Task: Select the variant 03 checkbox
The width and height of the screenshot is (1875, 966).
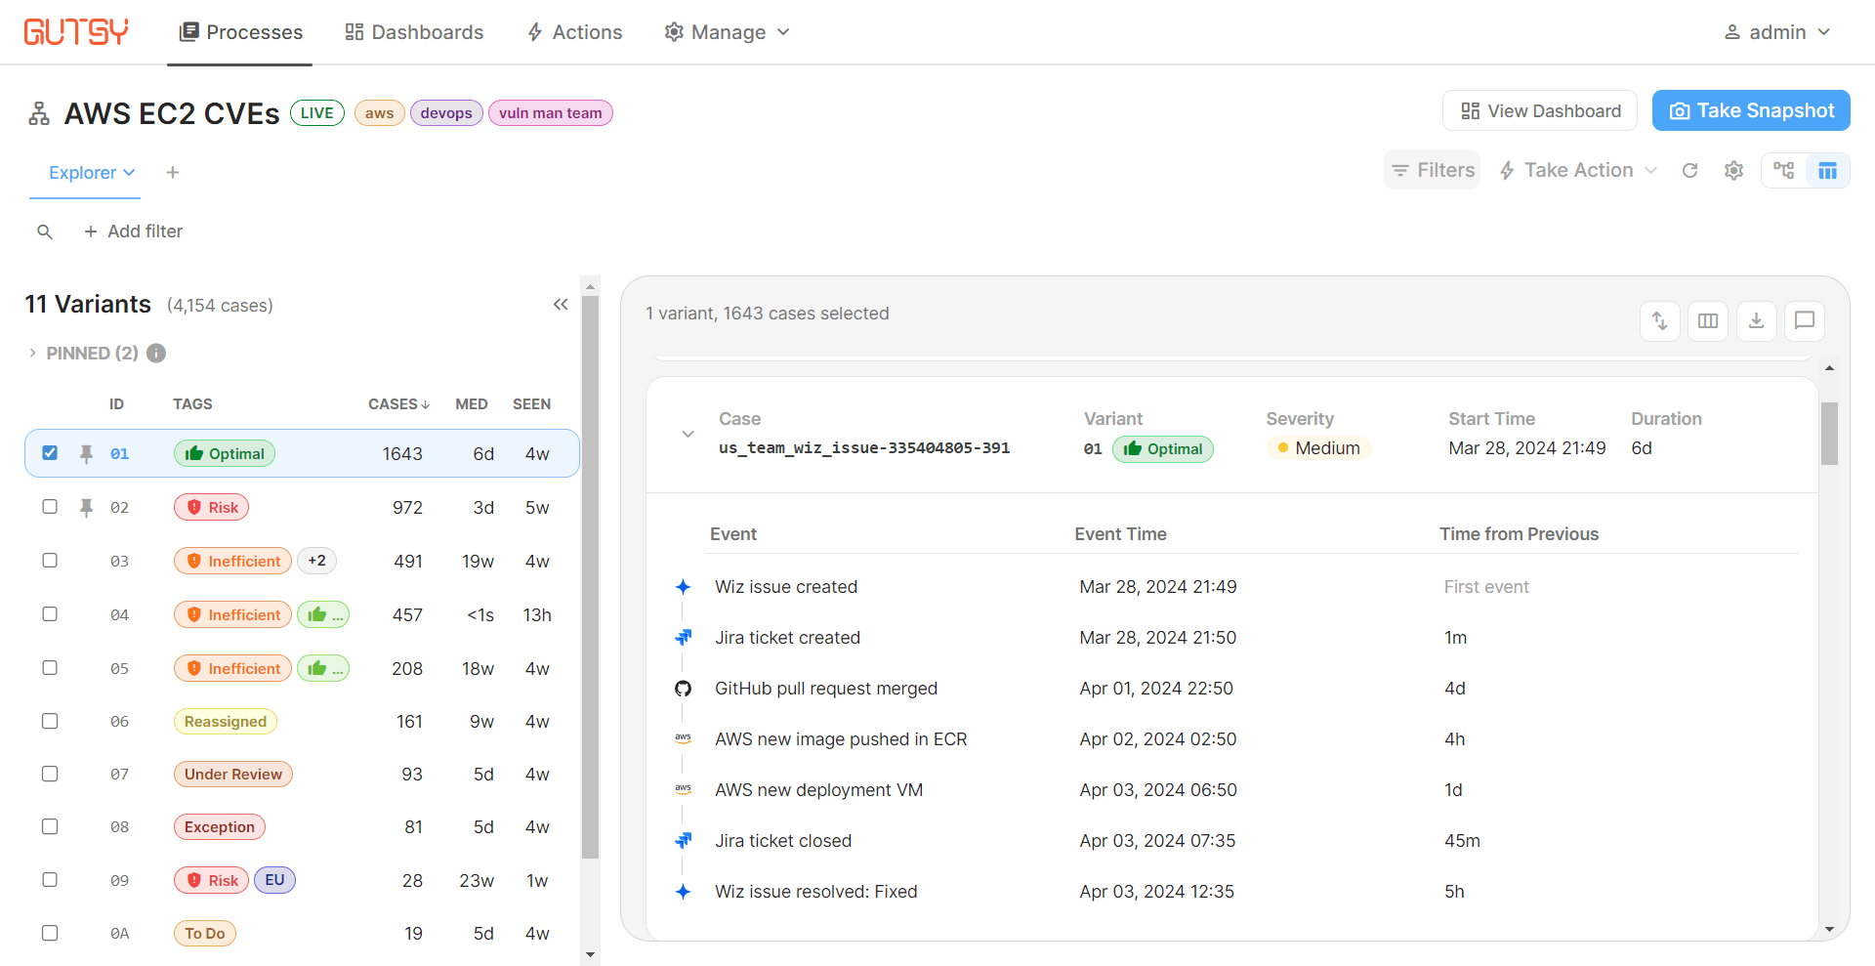Action: click(x=50, y=561)
